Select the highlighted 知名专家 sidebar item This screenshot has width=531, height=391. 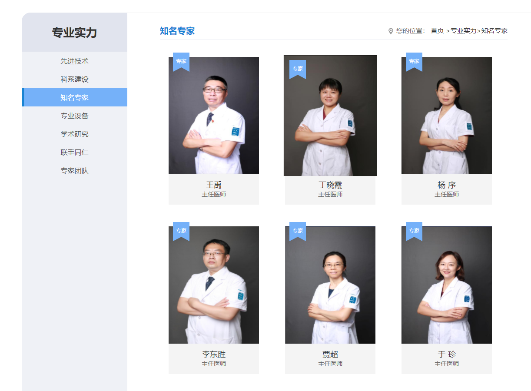point(74,97)
